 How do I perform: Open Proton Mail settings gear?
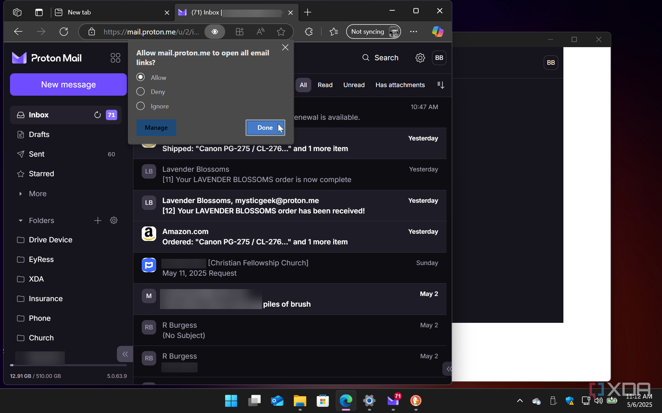point(420,58)
